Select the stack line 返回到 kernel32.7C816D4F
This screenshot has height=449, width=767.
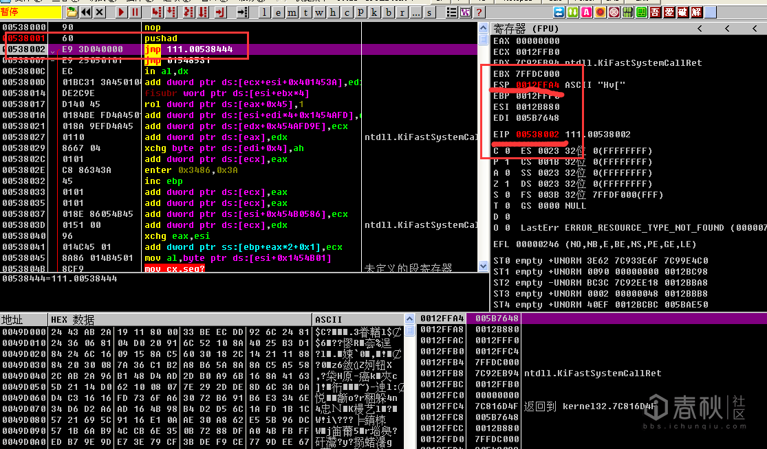click(592, 406)
